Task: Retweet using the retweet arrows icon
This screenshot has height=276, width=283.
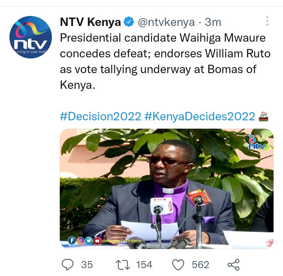Action: [123, 265]
